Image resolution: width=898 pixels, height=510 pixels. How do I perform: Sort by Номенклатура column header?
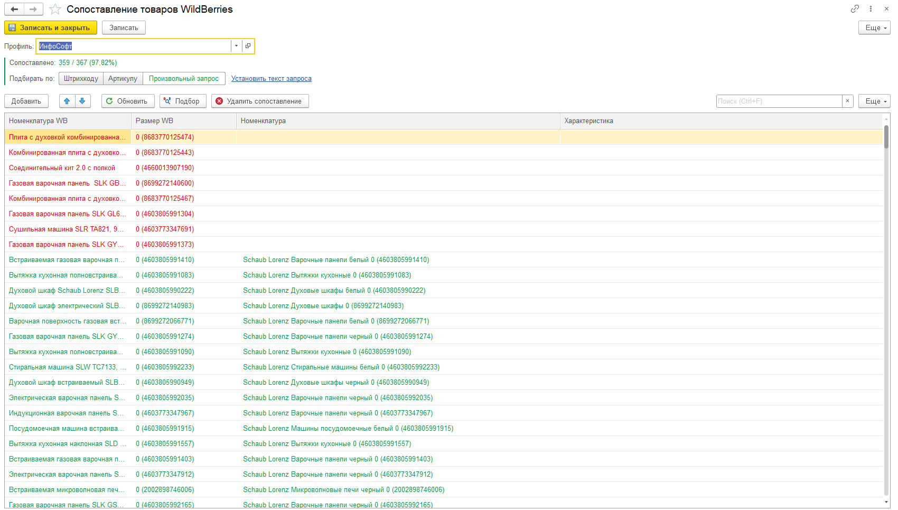398,120
